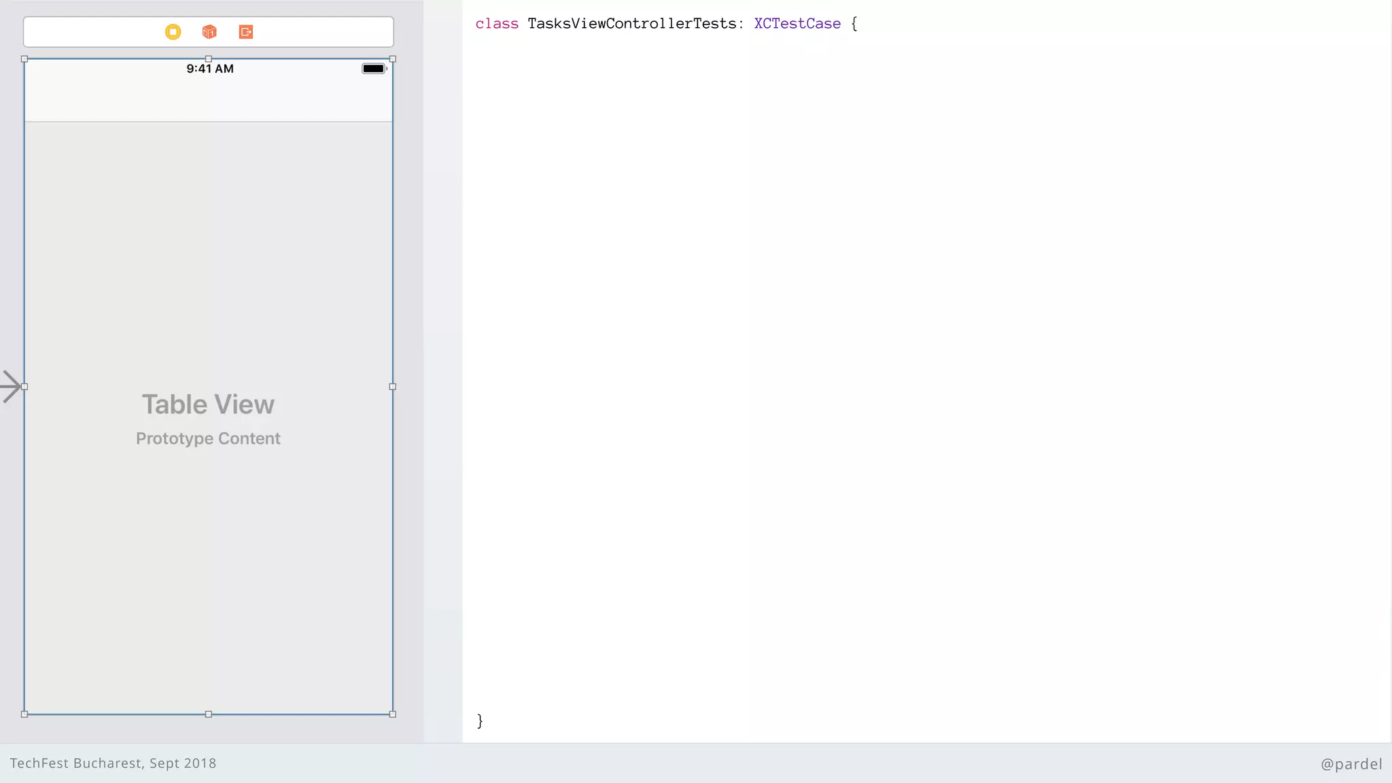Image resolution: width=1392 pixels, height=783 pixels.
Task: Click the top-left corner resize handle
Action: click(24, 59)
